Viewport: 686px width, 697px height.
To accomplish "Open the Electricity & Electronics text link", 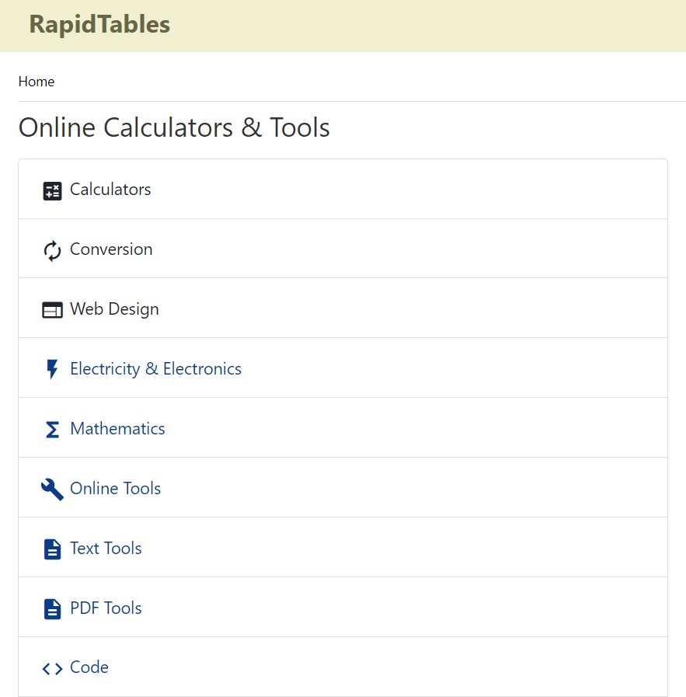I will point(155,369).
